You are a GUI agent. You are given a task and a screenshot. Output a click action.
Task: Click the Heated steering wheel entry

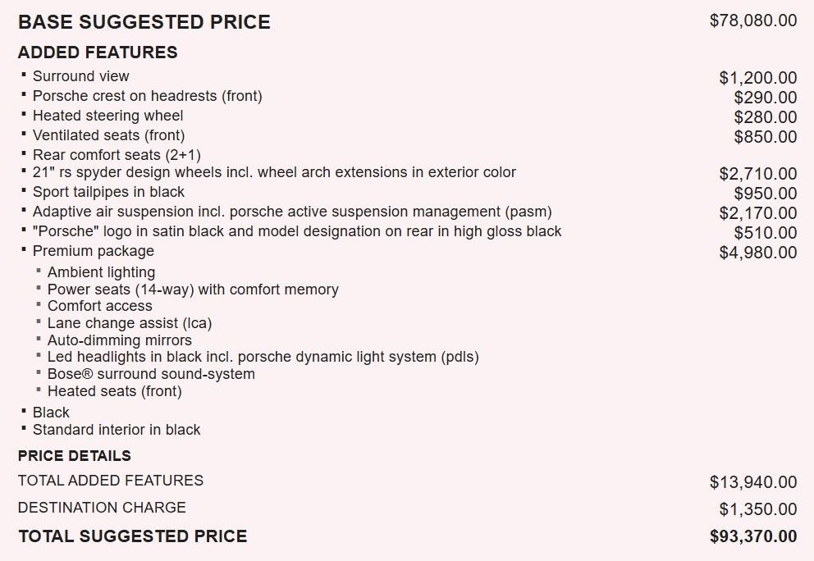tap(108, 116)
